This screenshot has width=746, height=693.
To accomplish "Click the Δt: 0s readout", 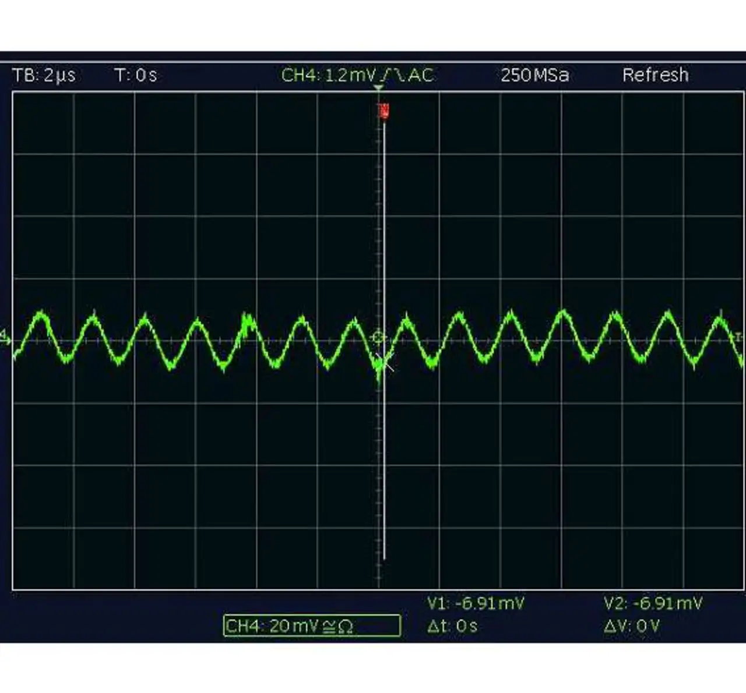I will 452,627.
